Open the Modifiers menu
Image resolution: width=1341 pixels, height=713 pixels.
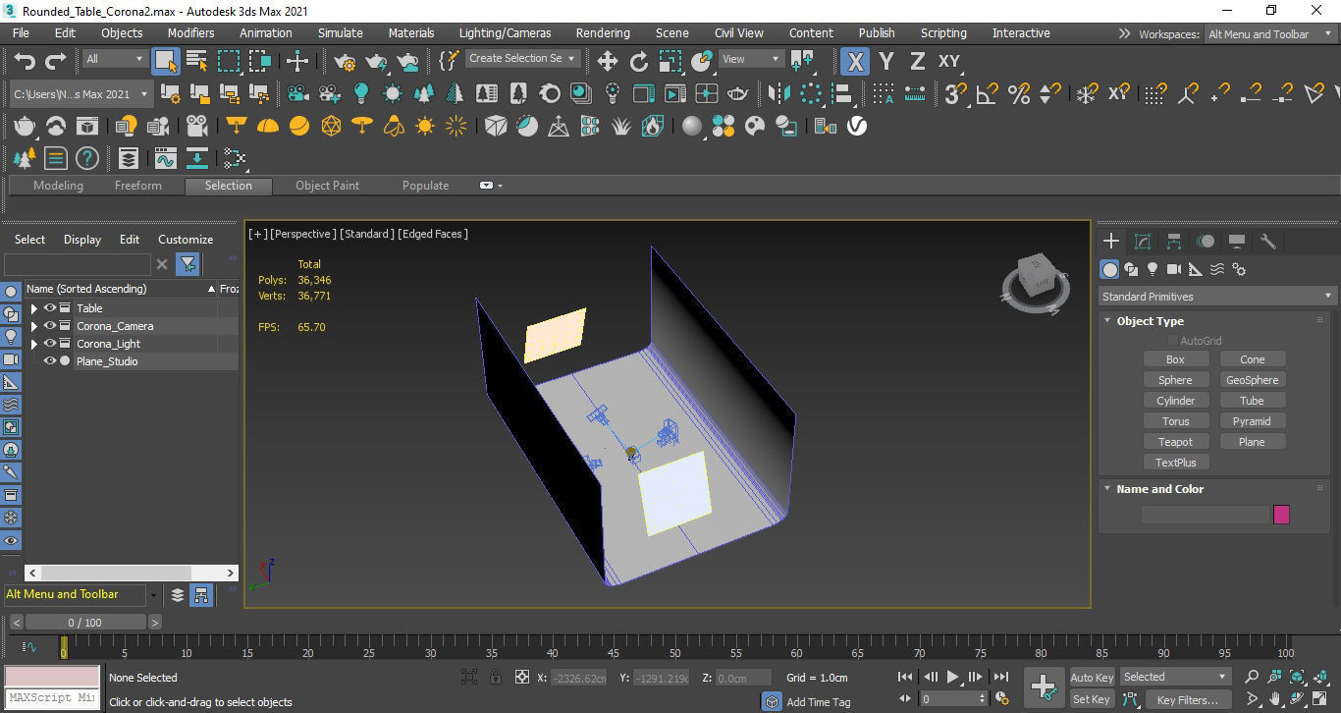[x=190, y=33]
